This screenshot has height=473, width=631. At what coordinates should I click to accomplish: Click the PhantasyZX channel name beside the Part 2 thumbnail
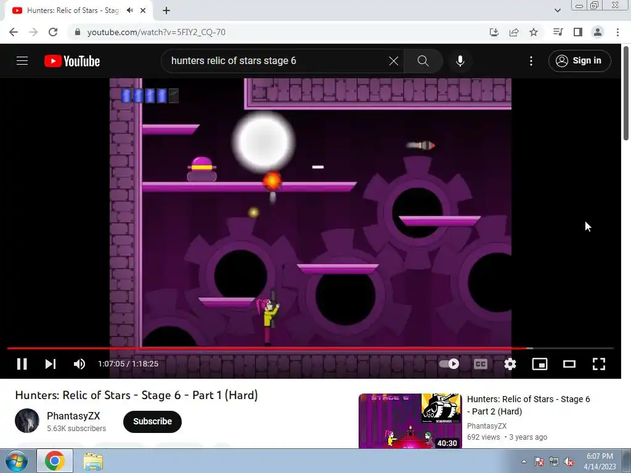487,426
